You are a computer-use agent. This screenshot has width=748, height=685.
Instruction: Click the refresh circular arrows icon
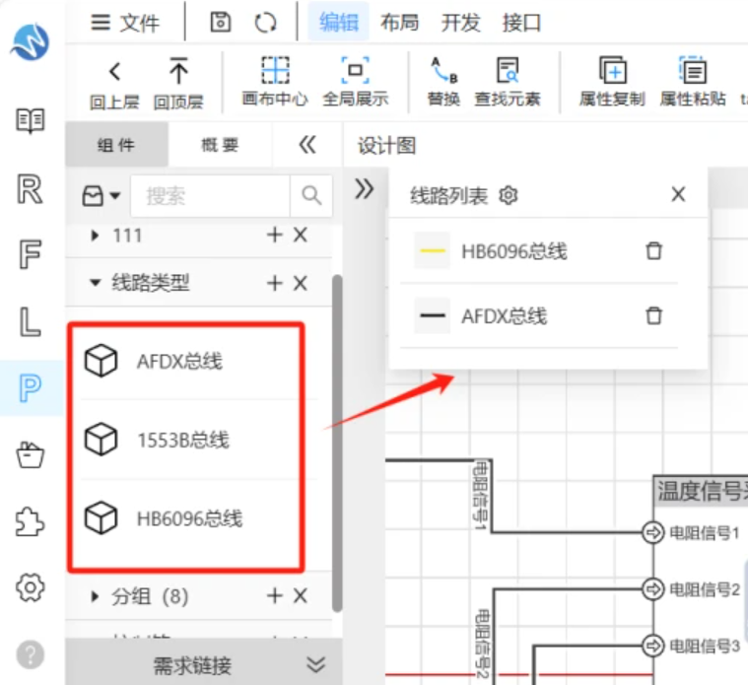[x=265, y=23]
